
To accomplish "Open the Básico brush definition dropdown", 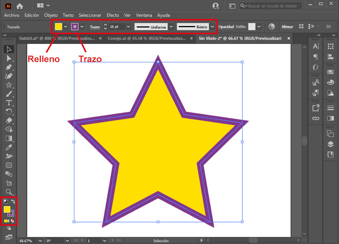I will pyautogui.click(x=212, y=26).
